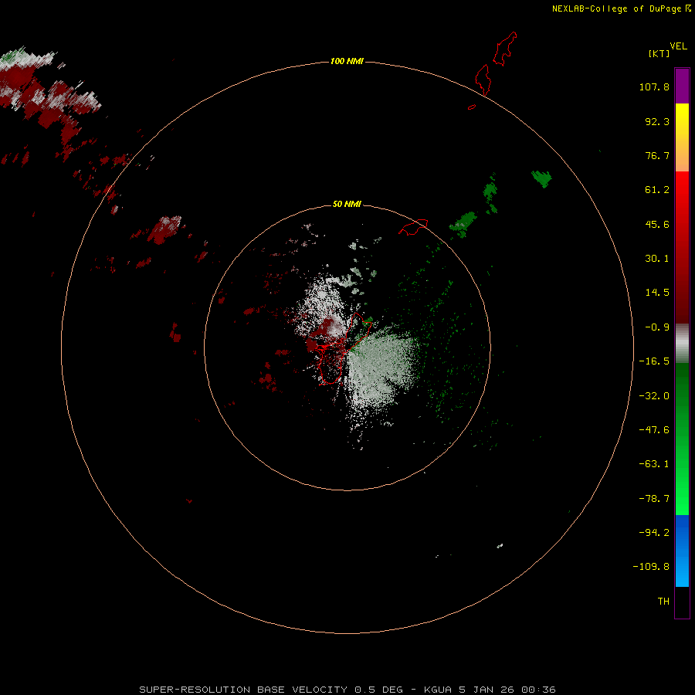The width and height of the screenshot is (695, 695).
Task: Click the 45.6 legend value
Action: click(657, 224)
